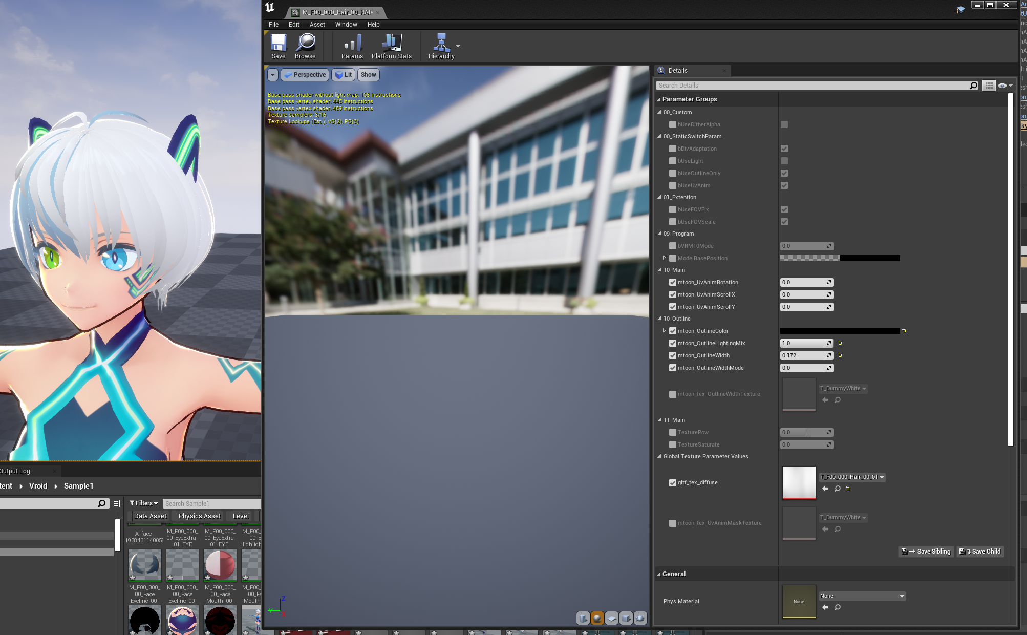Open the Window menu
The height and width of the screenshot is (635, 1027).
(x=346, y=25)
